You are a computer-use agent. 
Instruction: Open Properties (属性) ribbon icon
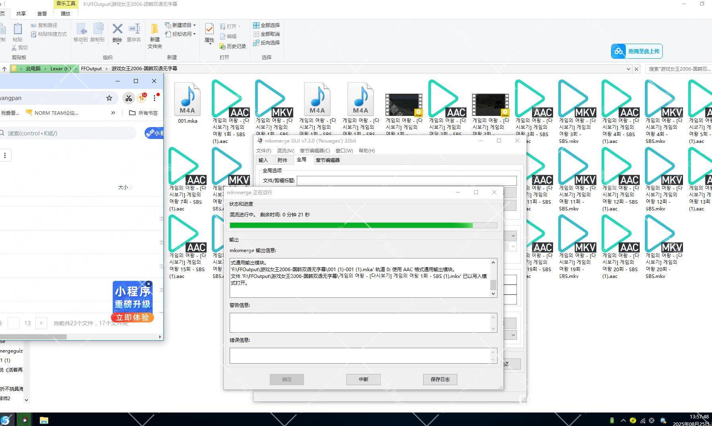[x=209, y=33]
